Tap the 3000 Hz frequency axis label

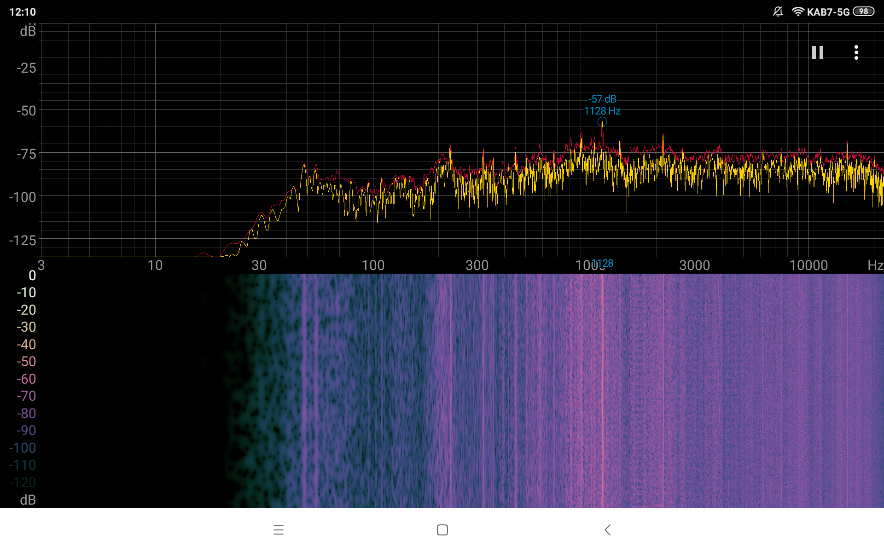[x=694, y=265]
